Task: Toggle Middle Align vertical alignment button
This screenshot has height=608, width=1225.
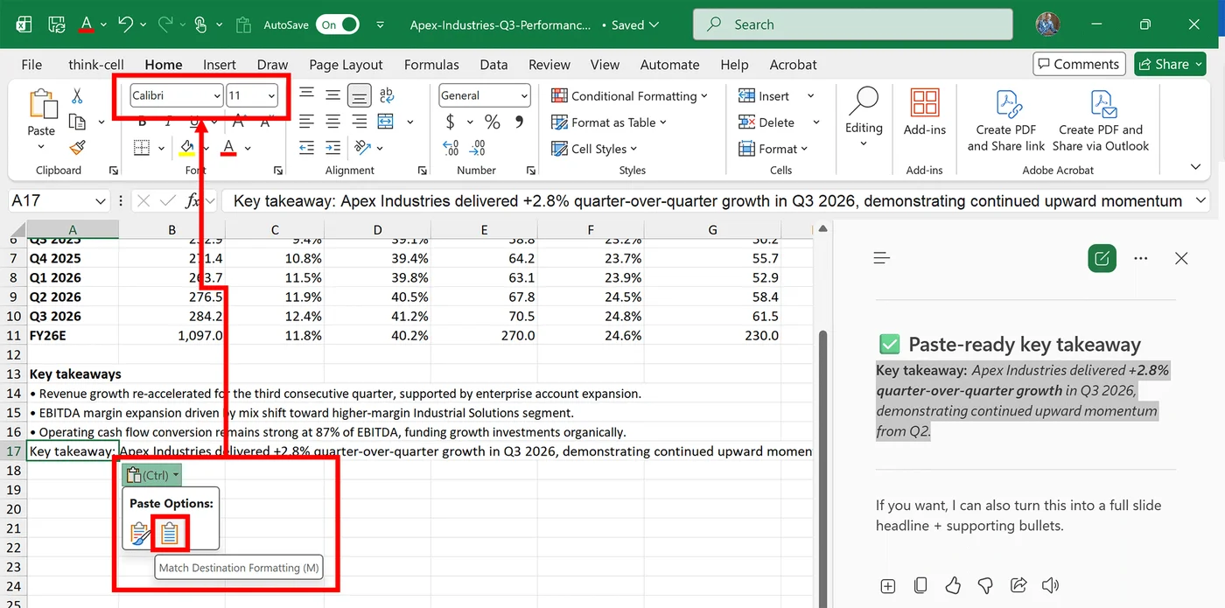Action: click(332, 95)
